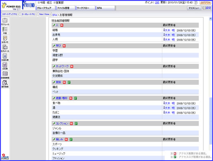Click the green log icon beside 愉しみ
213x161 pixels.
pyautogui.click(x=71, y=139)
